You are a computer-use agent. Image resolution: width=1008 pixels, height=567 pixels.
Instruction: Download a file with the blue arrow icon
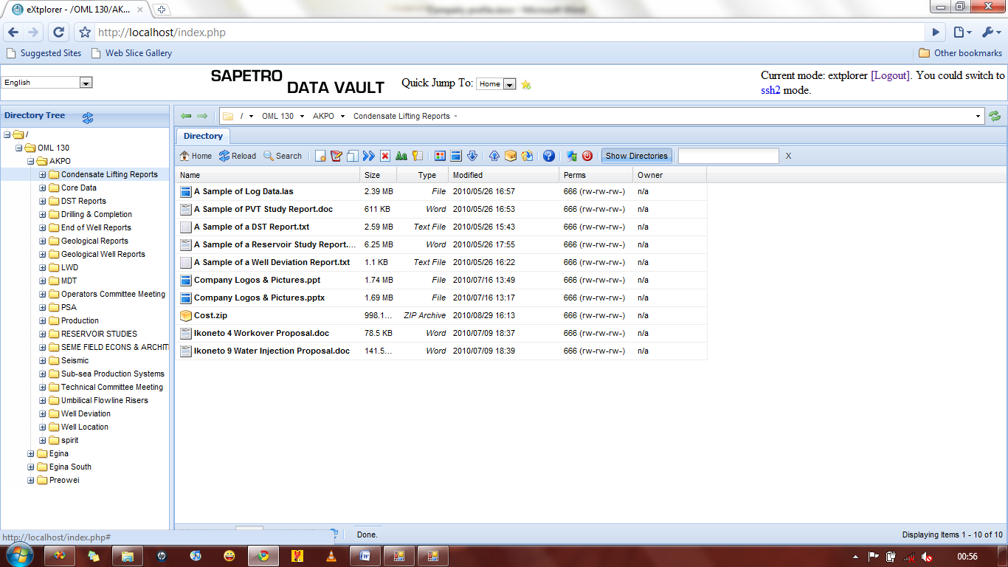click(x=472, y=156)
